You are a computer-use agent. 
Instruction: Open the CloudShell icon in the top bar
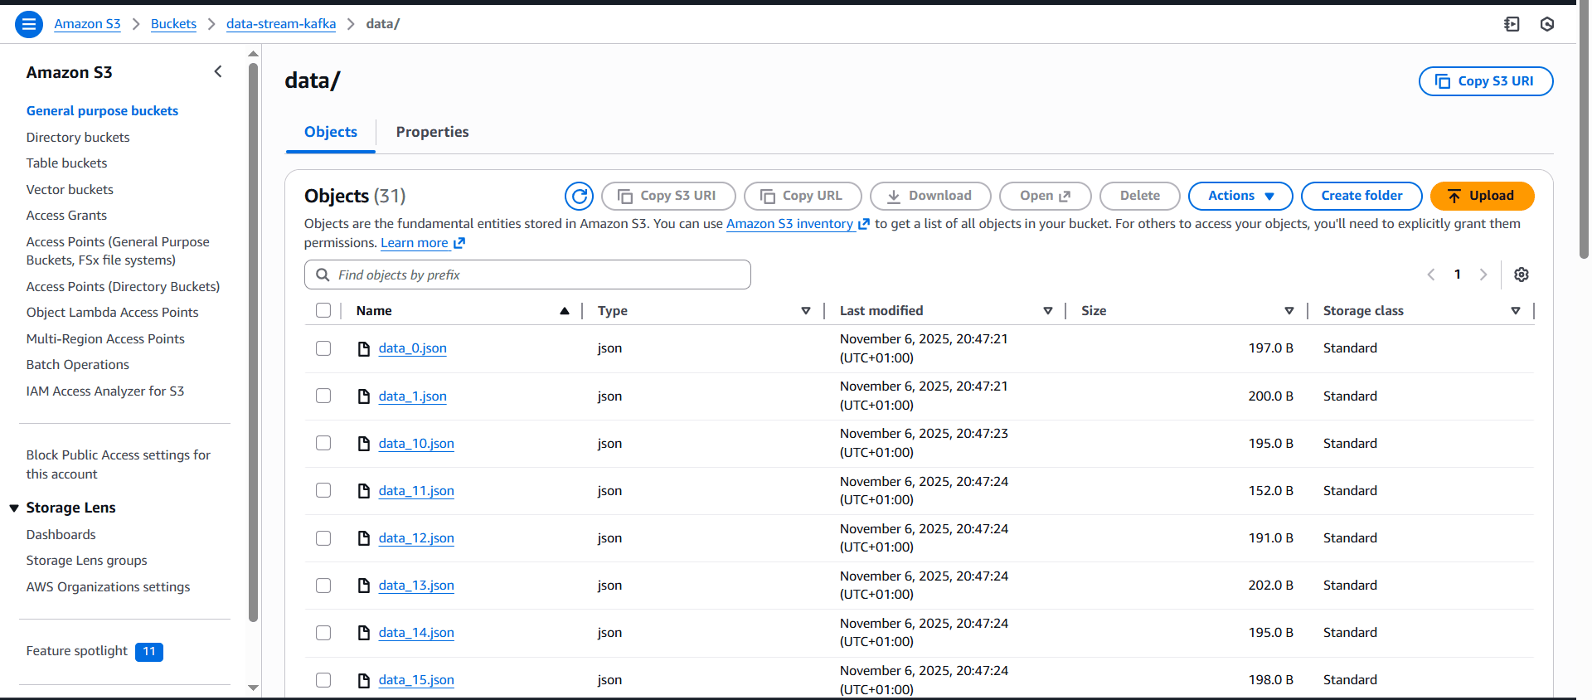click(1512, 24)
